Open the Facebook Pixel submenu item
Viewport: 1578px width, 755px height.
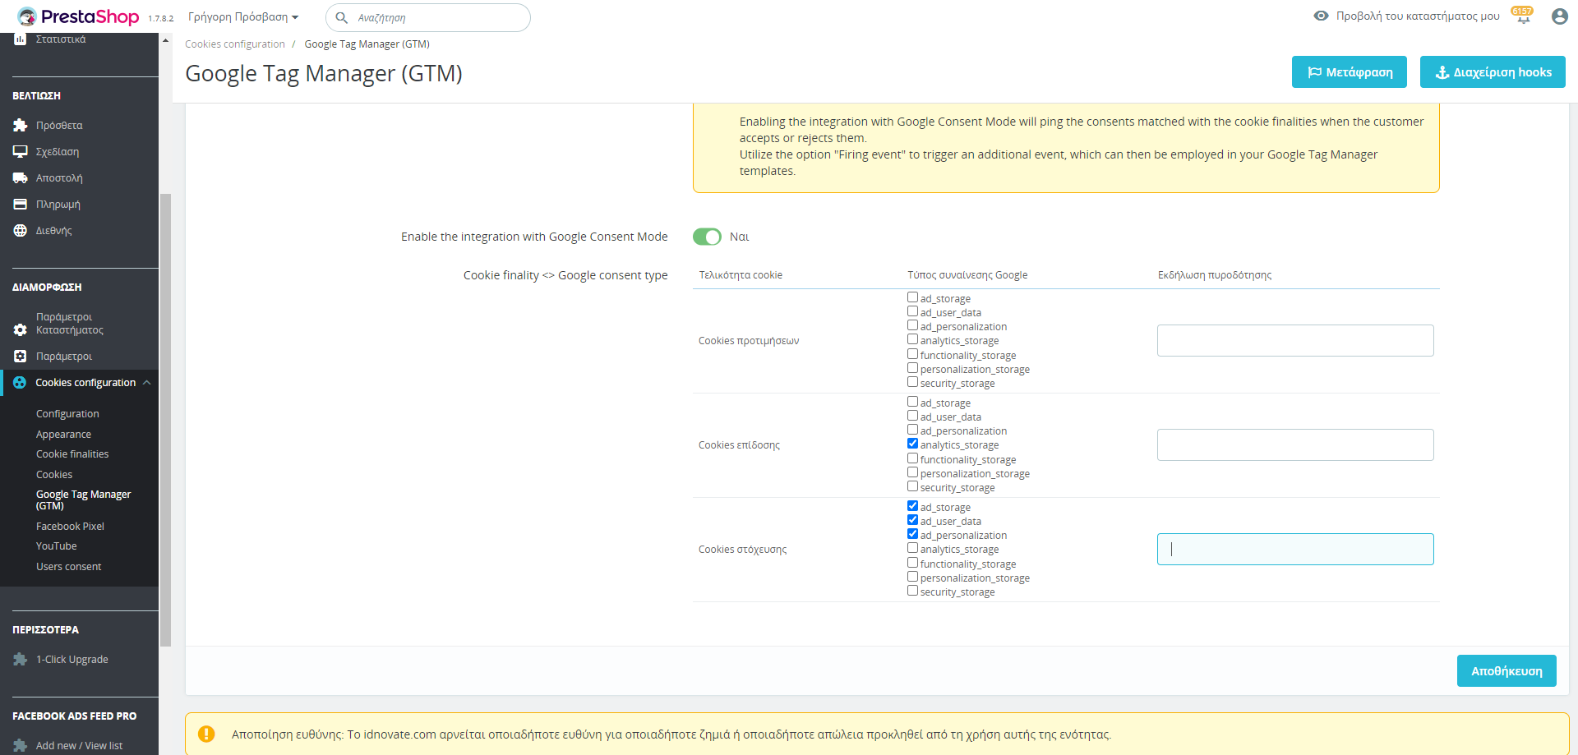pos(70,527)
